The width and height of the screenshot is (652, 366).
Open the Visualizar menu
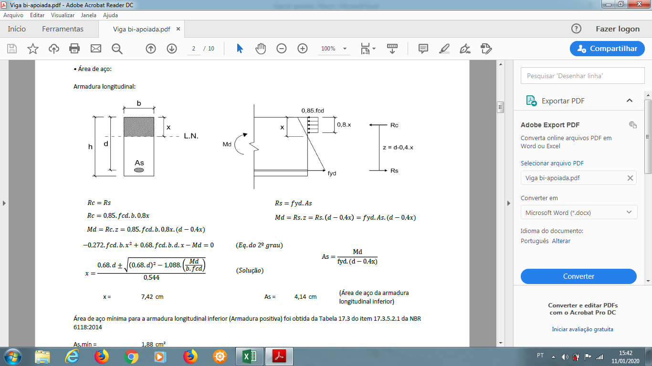[63, 15]
